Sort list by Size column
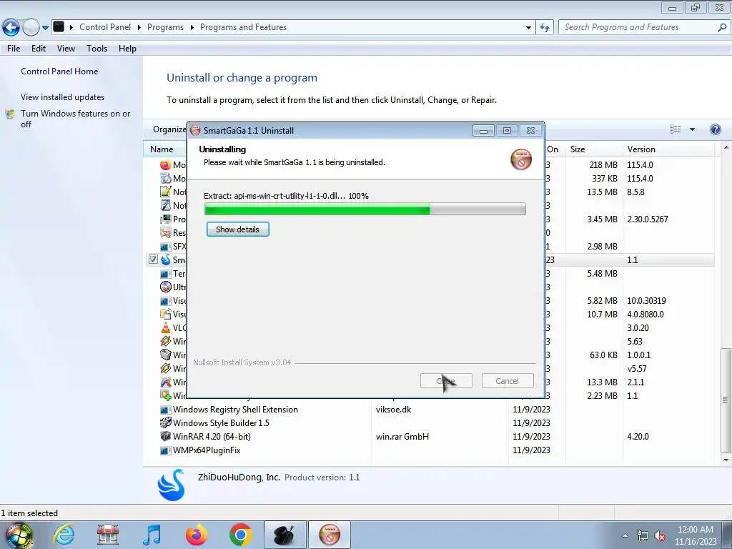732x549 pixels. point(578,149)
